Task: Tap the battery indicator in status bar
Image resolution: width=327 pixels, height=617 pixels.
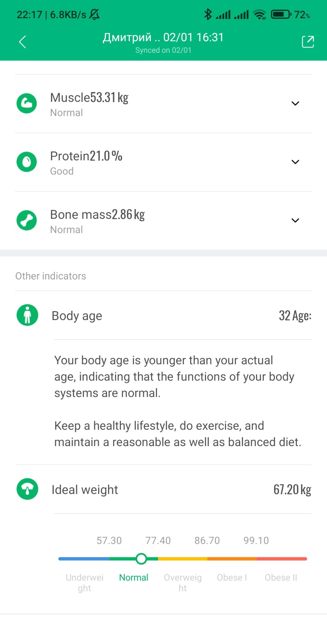Action: tap(280, 14)
